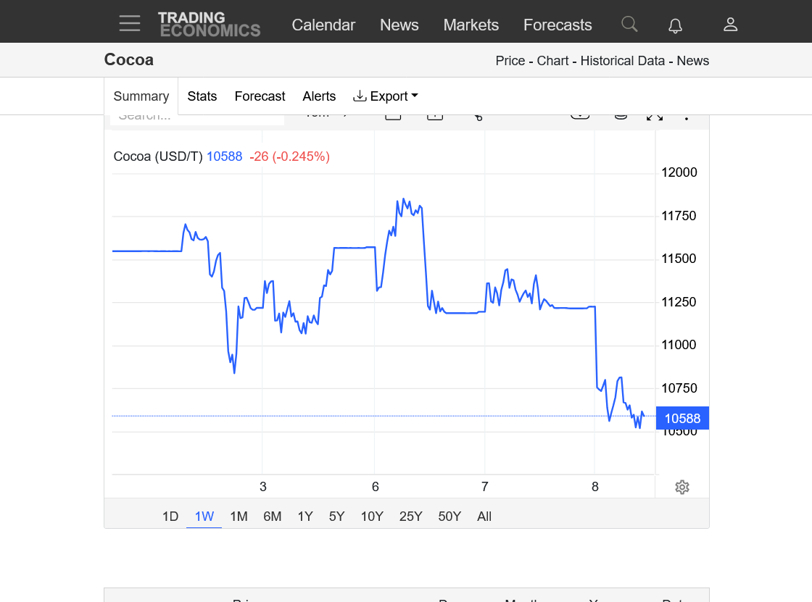The image size is (812, 602).
Task: Expand the Export dropdown
Action: pyautogui.click(x=386, y=96)
